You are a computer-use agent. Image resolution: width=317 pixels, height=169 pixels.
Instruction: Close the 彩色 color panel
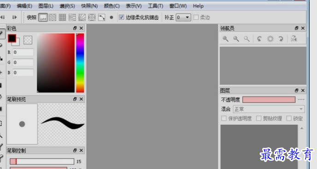pyautogui.click(x=81, y=28)
